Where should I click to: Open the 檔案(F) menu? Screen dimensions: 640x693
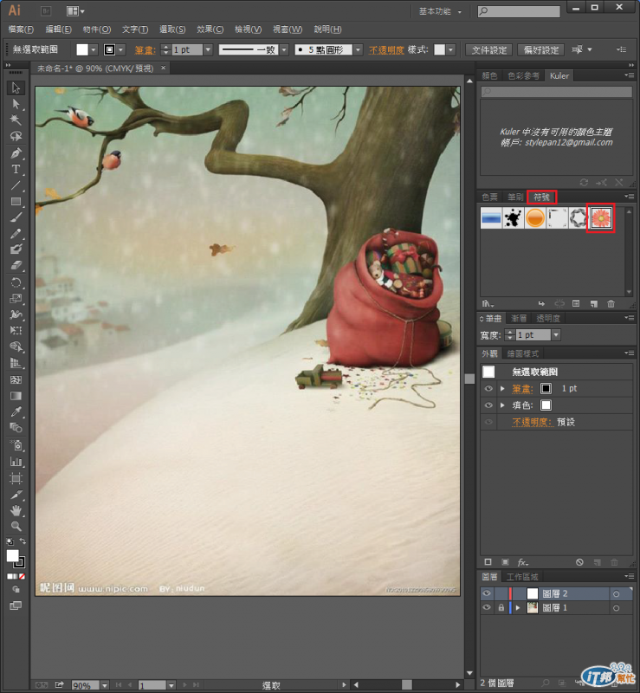tap(21, 29)
